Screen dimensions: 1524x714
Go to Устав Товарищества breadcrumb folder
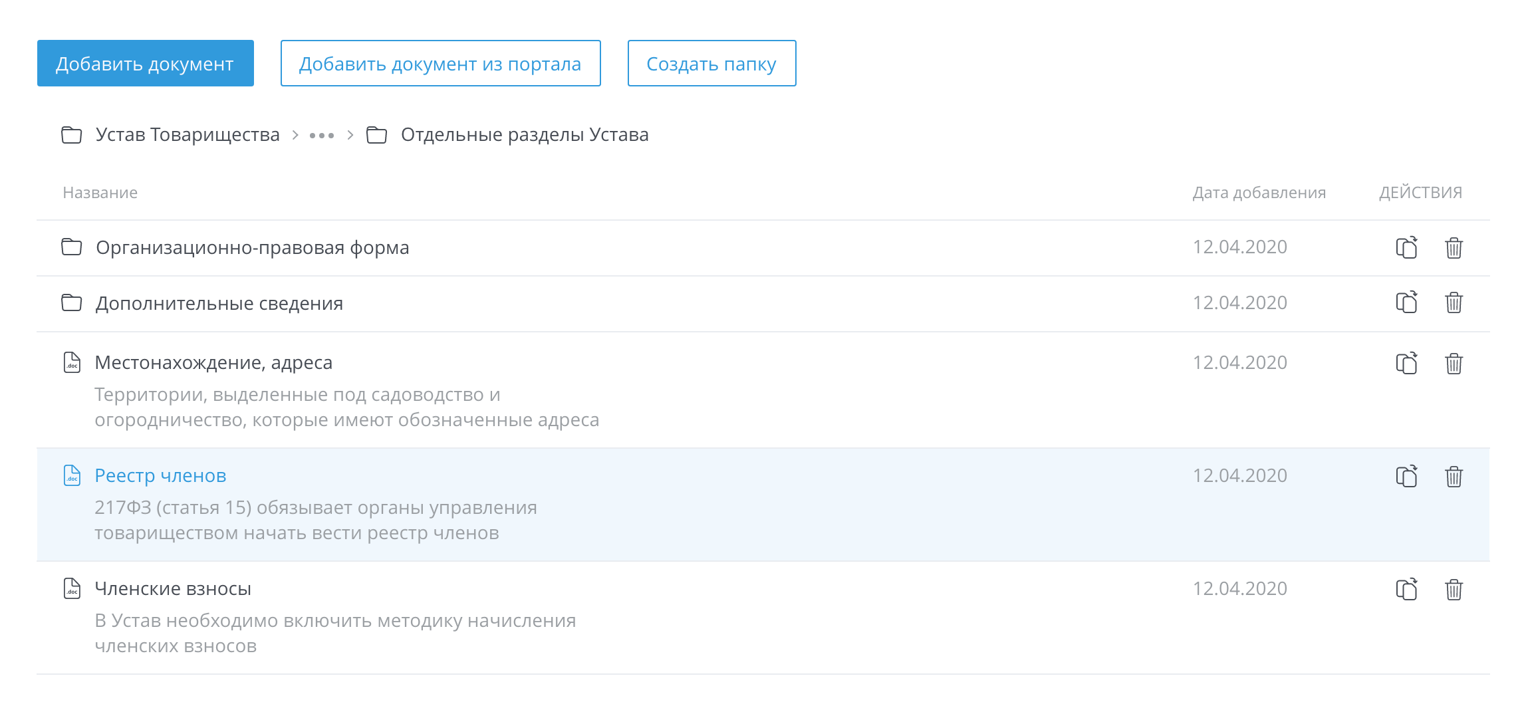(187, 135)
